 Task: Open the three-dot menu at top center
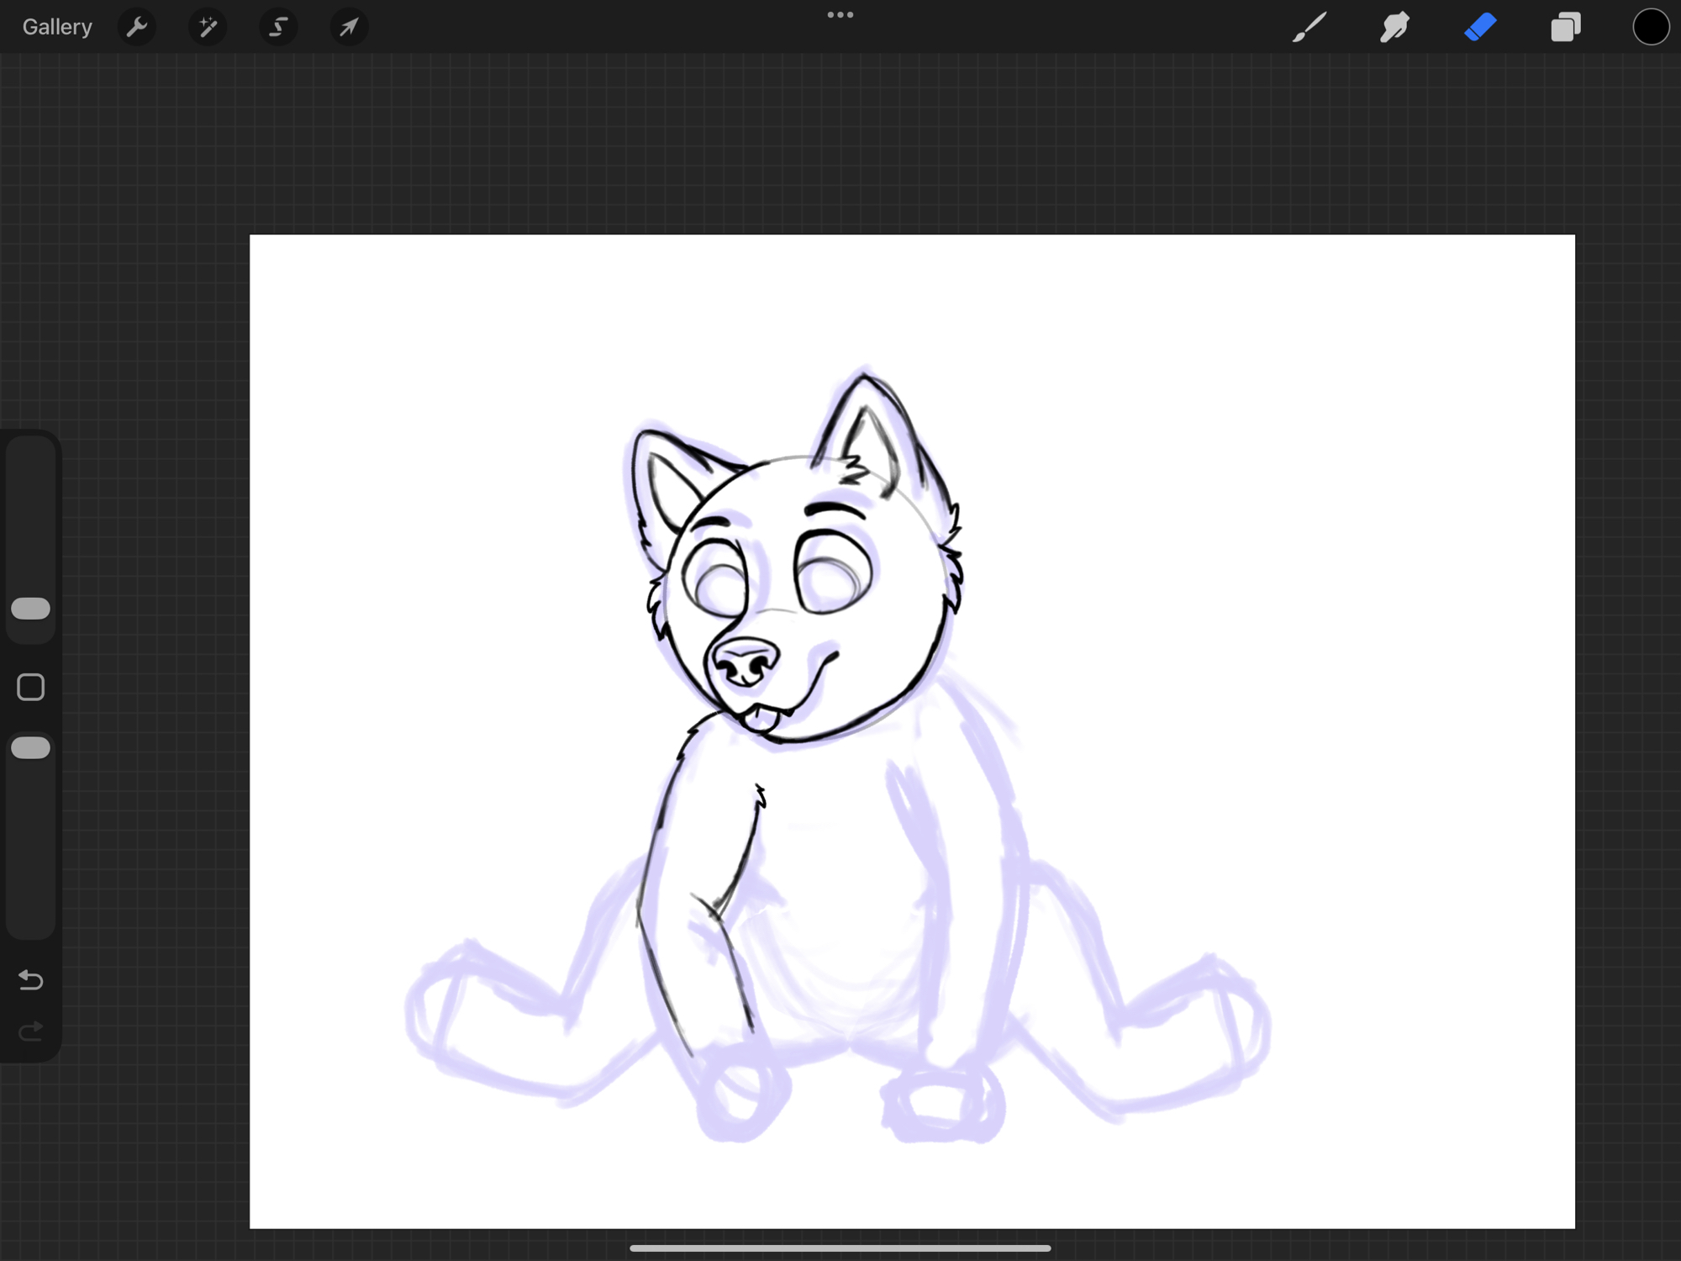[840, 15]
